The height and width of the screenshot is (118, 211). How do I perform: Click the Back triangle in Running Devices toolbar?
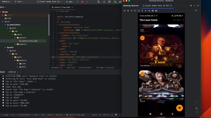click(142, 10)
